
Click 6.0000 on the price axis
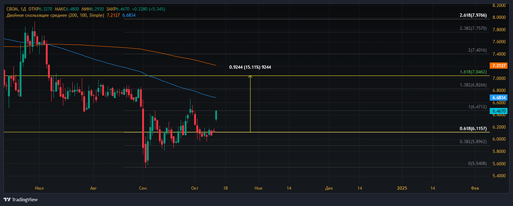499,139
